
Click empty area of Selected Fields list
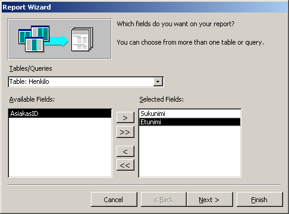[190, 151]
